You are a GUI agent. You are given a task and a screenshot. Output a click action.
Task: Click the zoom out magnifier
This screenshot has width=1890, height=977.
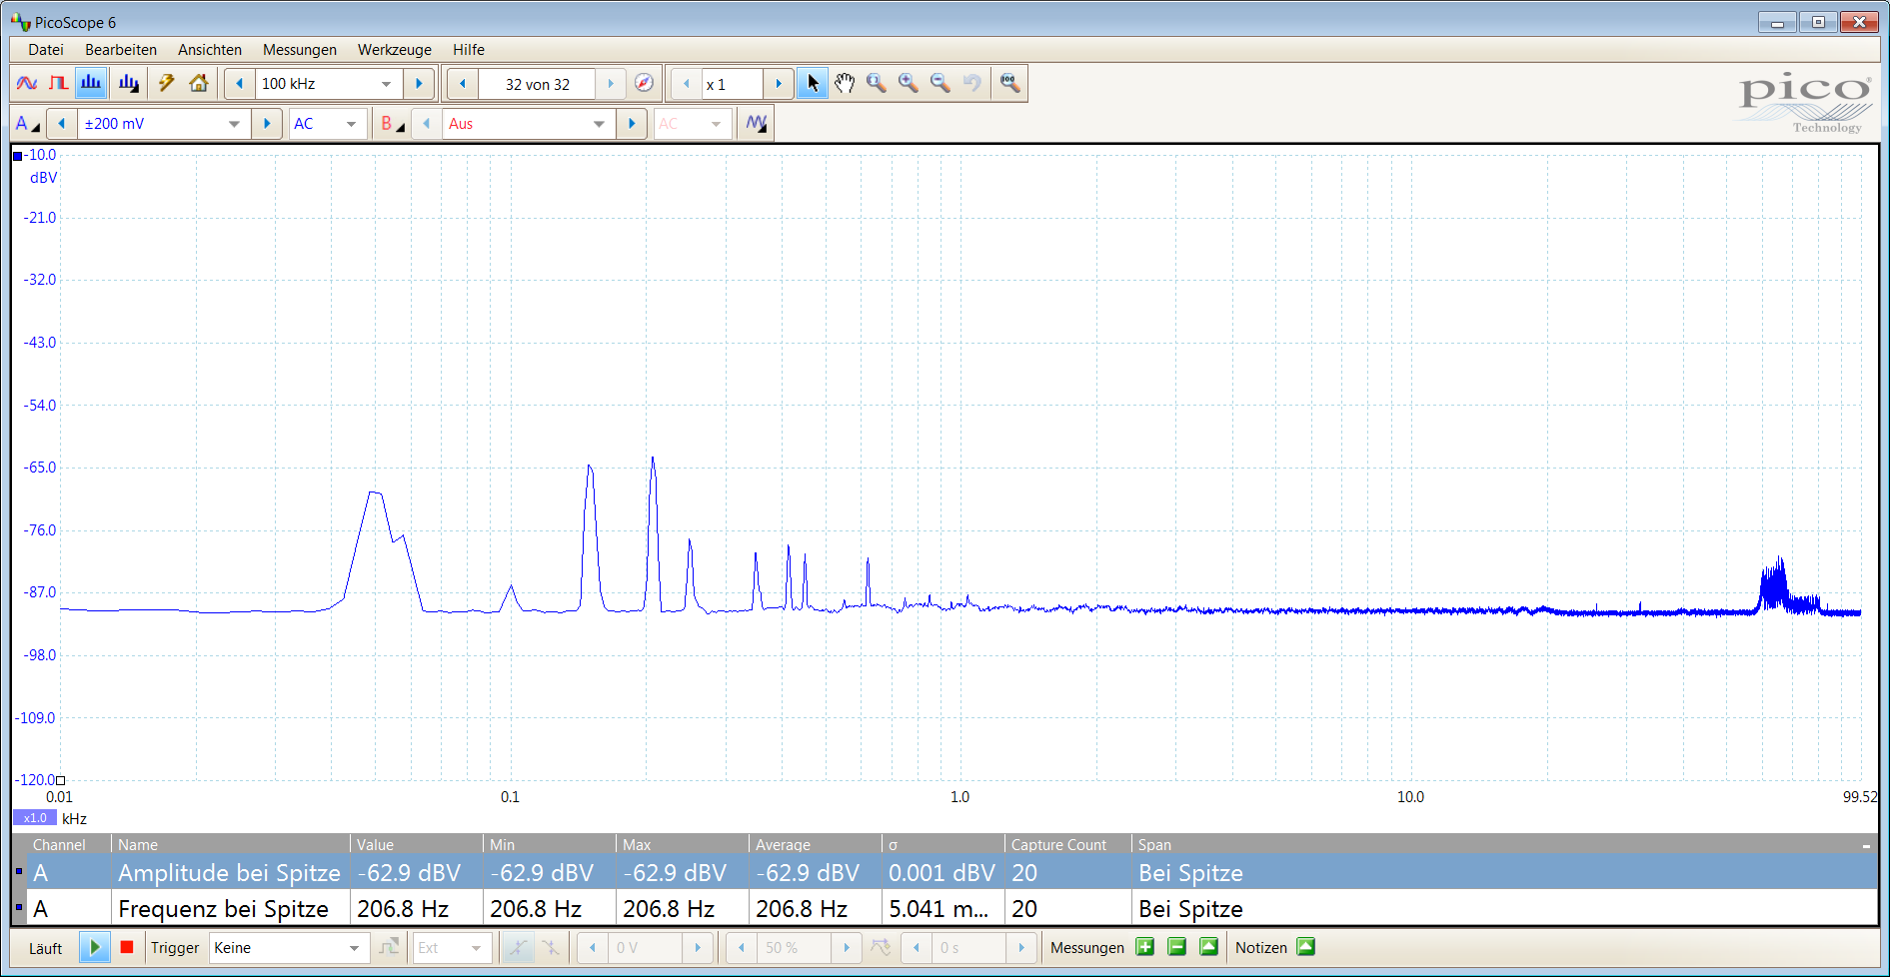(x=941, y=83)
